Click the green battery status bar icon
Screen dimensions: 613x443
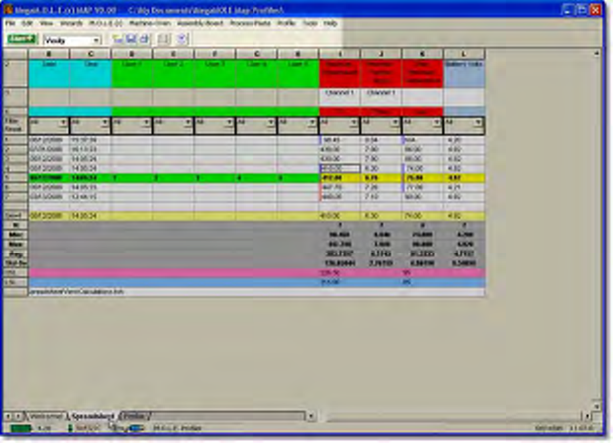tap(20, 428)
